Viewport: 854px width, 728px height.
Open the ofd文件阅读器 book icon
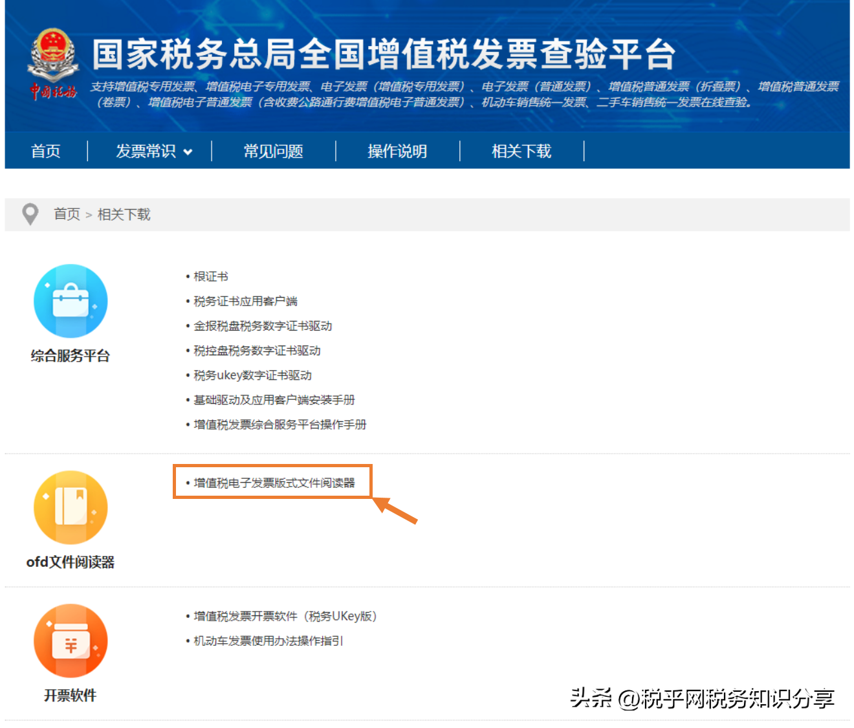pyautogui.click(x=71, y=507)
